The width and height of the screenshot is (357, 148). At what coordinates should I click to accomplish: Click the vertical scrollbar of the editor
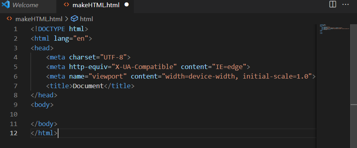pos(353,86)
